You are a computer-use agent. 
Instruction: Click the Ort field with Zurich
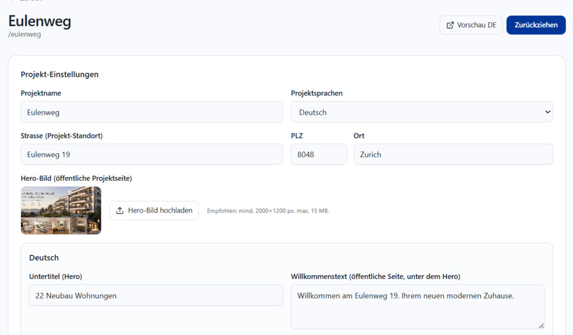pyautogui.click(x=453, y=154)
